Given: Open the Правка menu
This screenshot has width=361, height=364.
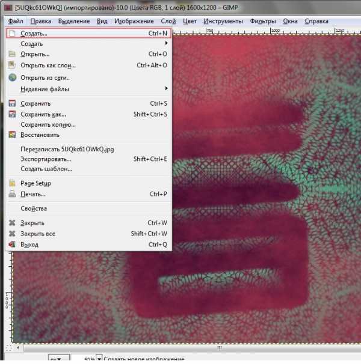Looking at the screenshot, I should 41,21.
